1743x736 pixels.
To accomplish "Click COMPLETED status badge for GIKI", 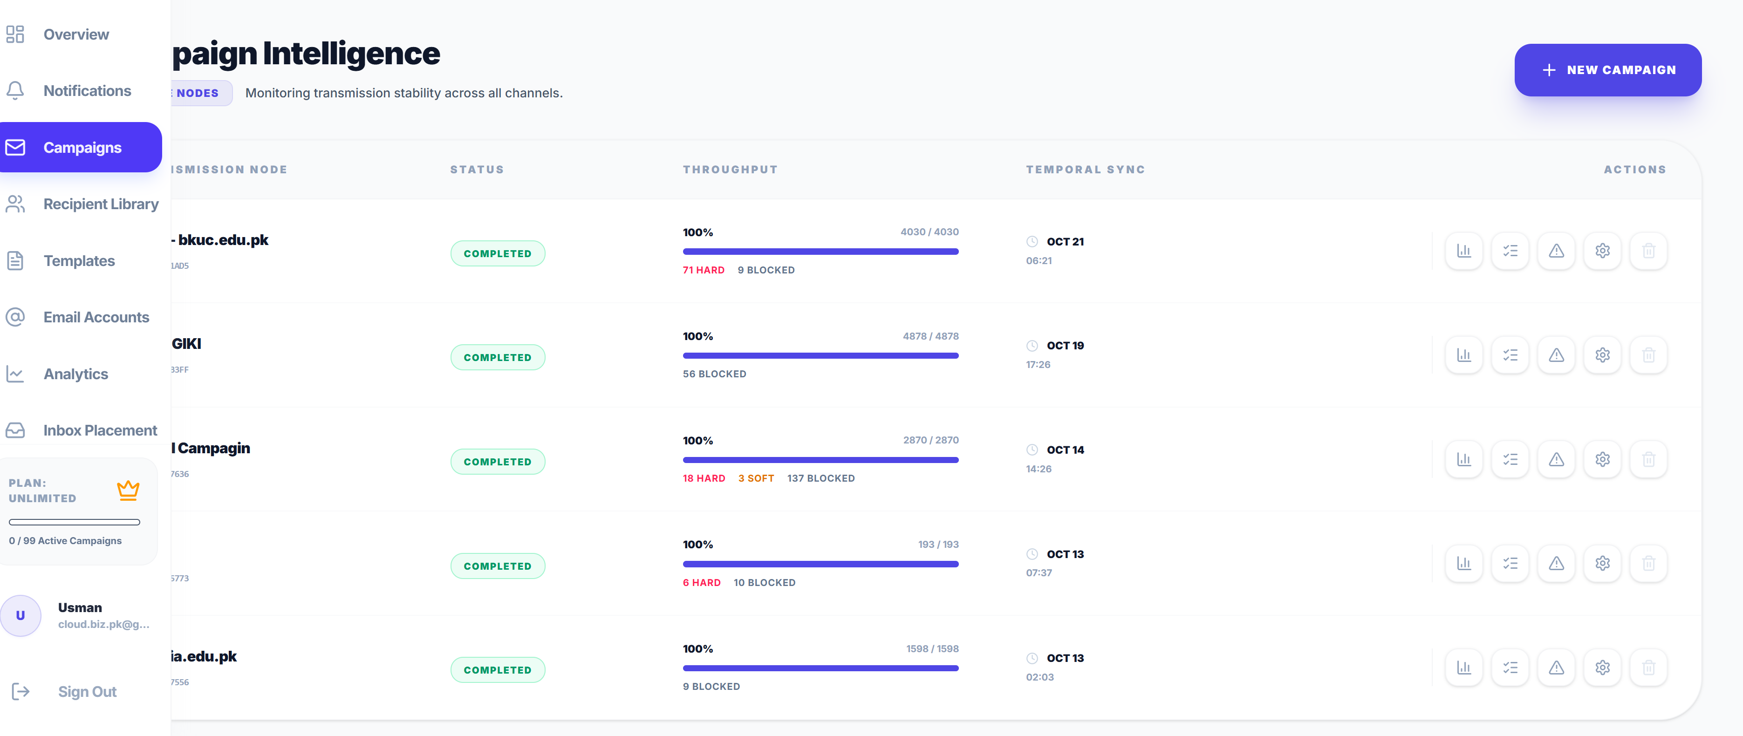I will (497, 357).
